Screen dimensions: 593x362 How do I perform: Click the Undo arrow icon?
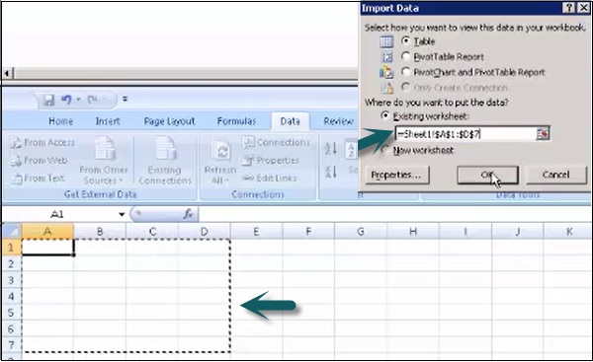[x=66, y=100]
